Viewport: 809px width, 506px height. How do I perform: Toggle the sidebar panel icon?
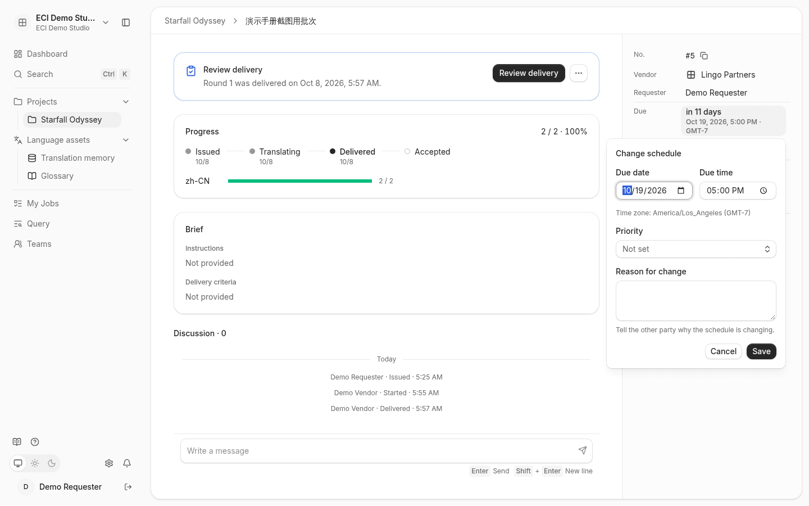coord(126,22)
